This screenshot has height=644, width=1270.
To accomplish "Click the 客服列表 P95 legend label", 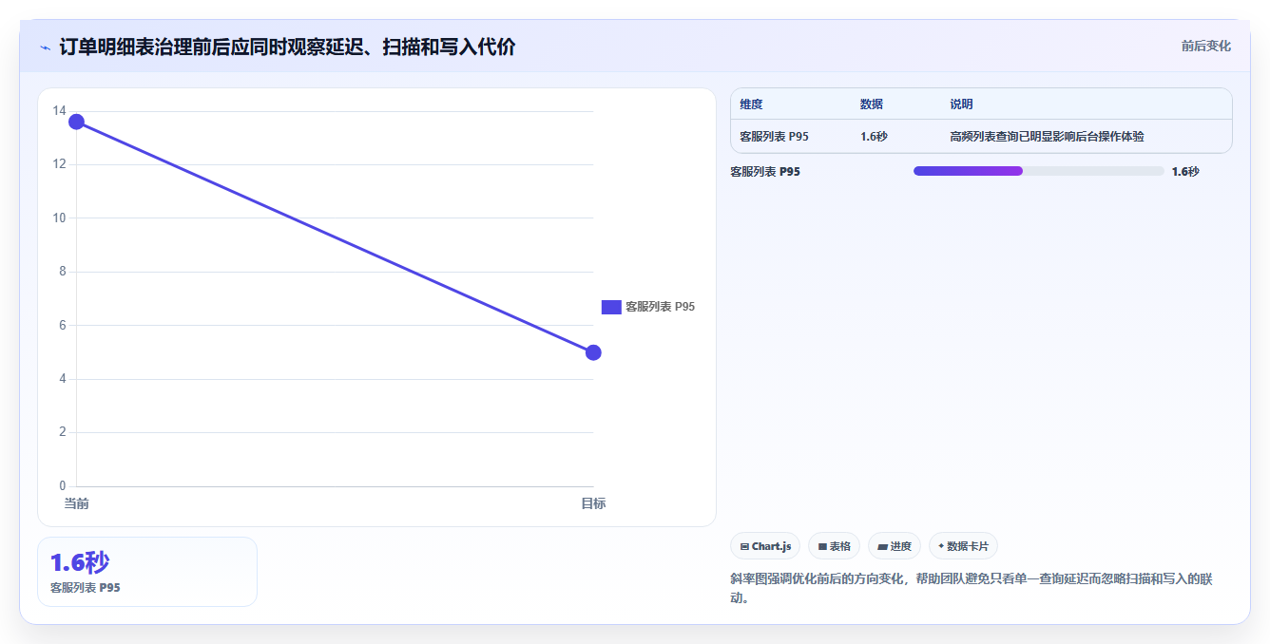I will coord(660,307).
